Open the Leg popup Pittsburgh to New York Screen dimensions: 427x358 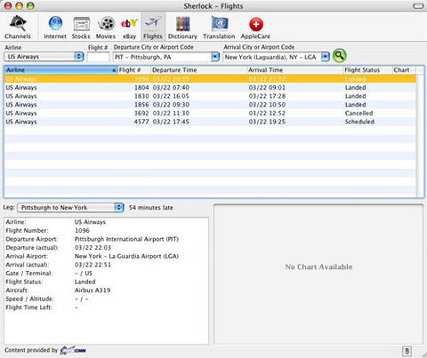(x=70, y=208)
